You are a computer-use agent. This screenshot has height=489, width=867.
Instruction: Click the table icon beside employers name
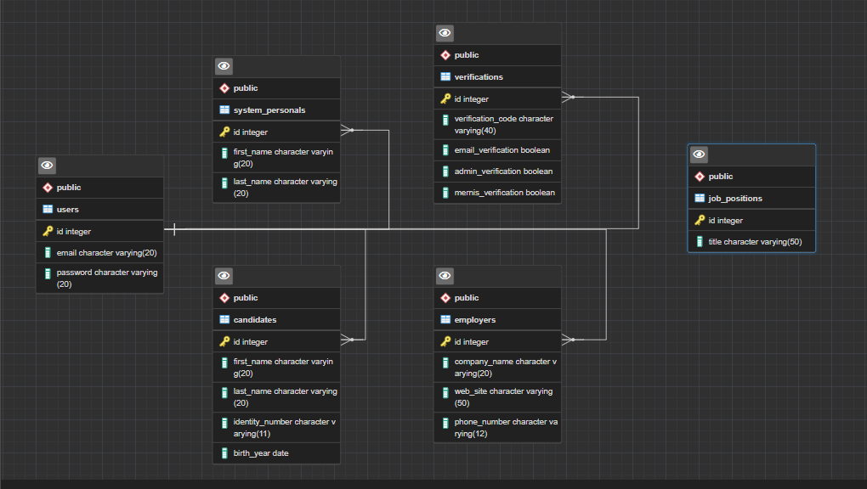pyautogui.click(x=445, y=320)
